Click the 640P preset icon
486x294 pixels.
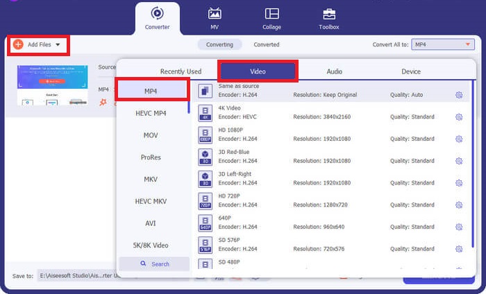tap(206, 223)
